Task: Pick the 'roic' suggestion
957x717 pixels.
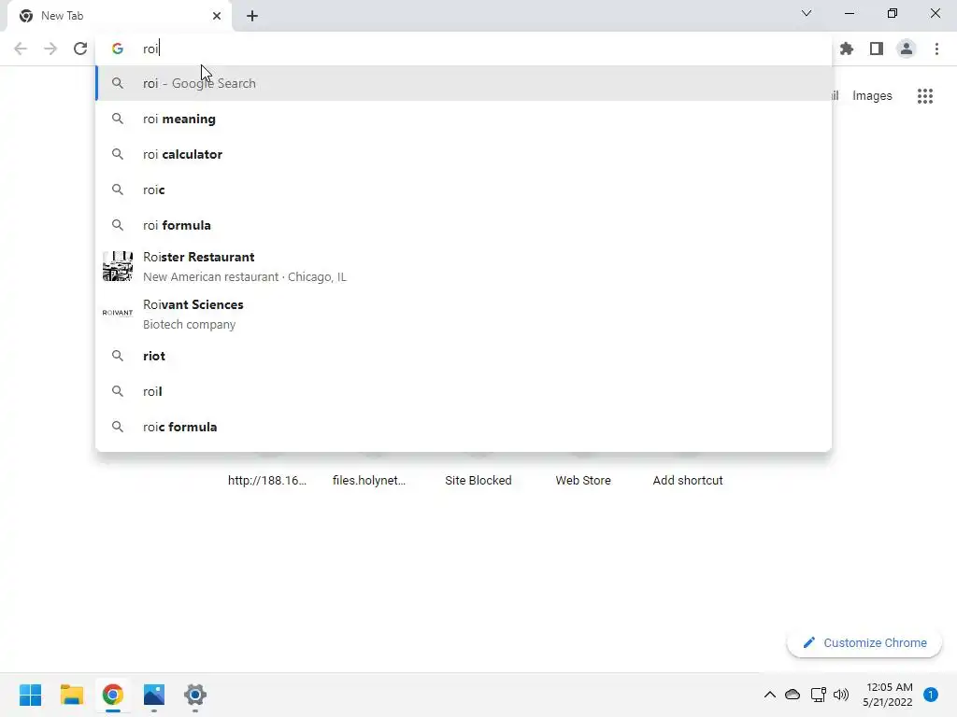Action: pyautogui.click(x=464, y=190)
